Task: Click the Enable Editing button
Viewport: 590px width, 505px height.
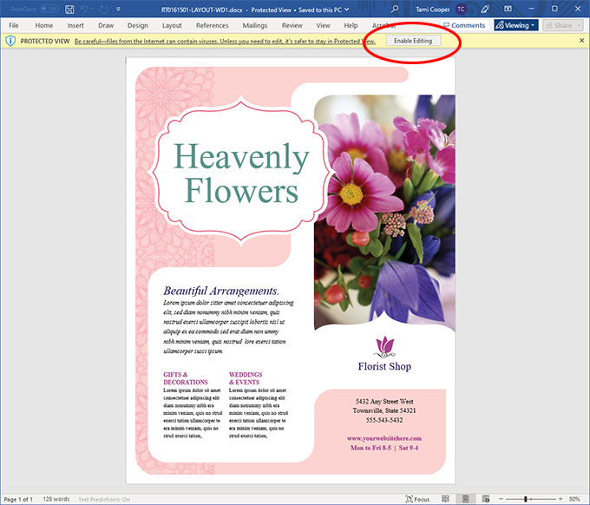Action: (413, 41)
